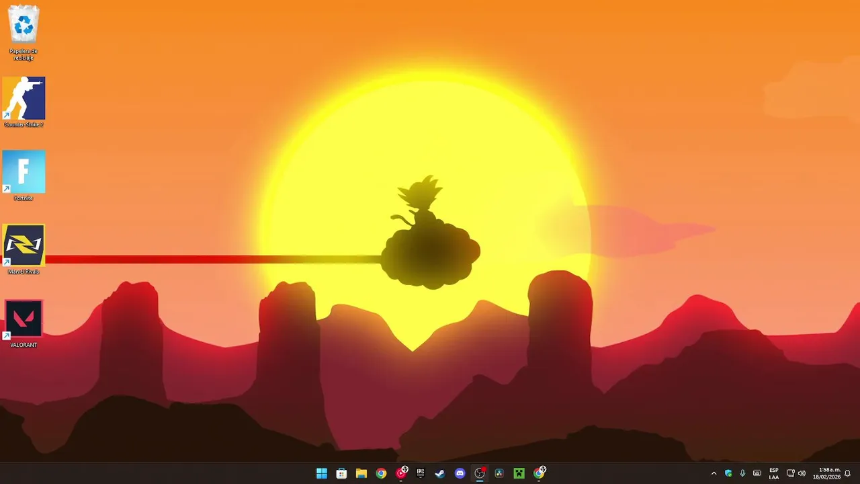
Task: Open Discord from the taskbar
Action: pyautogui.click(x=460, y=473)
